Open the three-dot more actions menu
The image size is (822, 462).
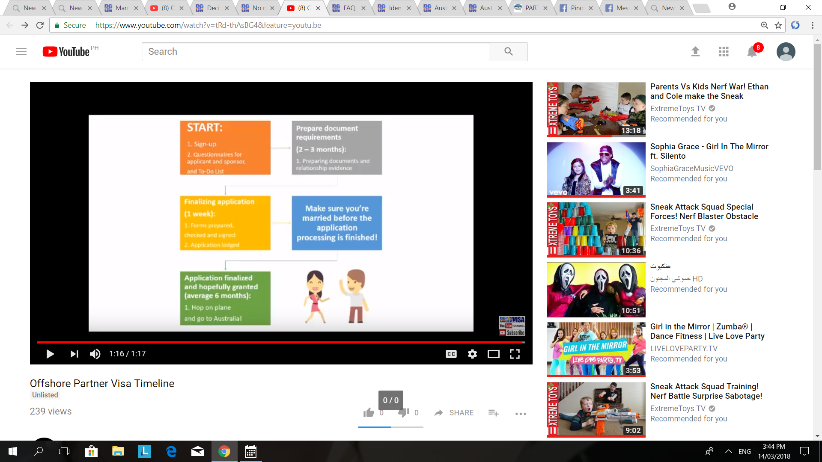click(521, 414)
